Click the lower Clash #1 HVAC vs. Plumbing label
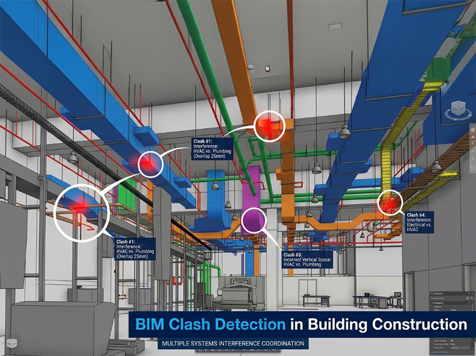This screenshot has height=356, width=476. (x=135, y=249)
